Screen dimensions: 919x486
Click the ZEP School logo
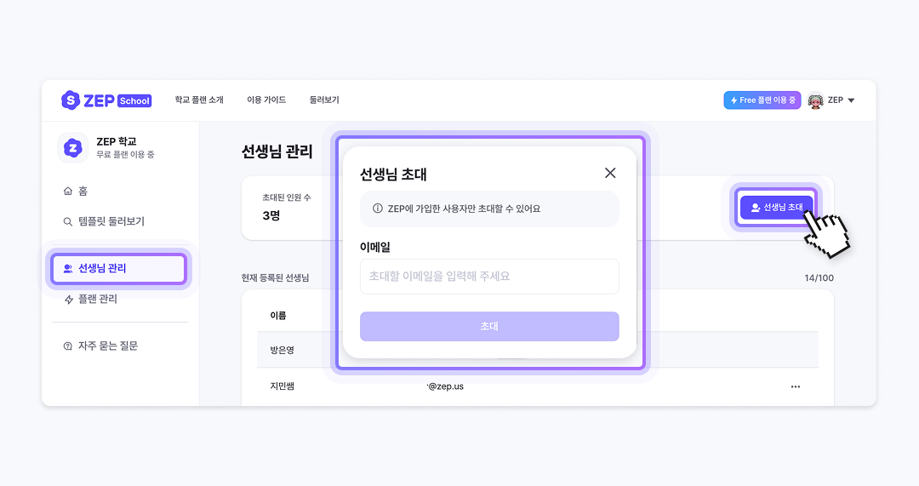(x=106, y=100)
